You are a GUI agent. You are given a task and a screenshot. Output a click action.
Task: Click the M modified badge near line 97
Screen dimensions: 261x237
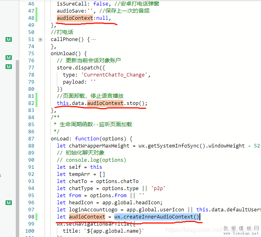coord(9,203)
